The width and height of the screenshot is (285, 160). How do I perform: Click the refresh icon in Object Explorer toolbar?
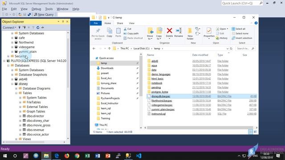(x=38, y=28)
